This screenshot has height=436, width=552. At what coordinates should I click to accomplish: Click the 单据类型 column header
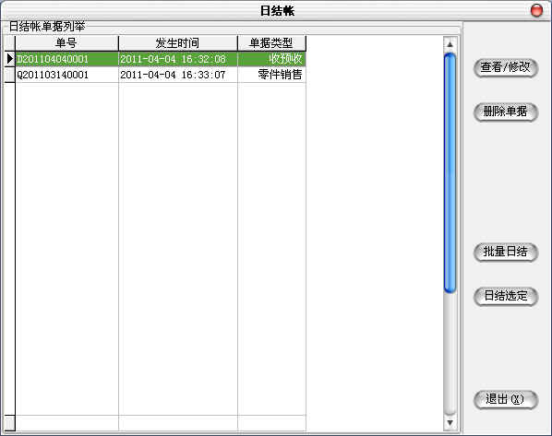click(x=271, y=43)
